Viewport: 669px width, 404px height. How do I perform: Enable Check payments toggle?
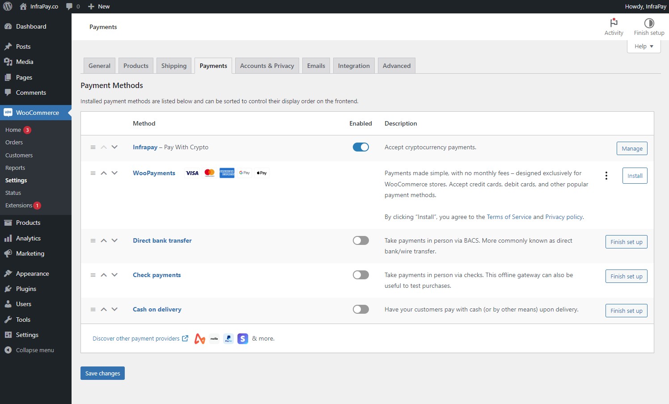[361, 275]
